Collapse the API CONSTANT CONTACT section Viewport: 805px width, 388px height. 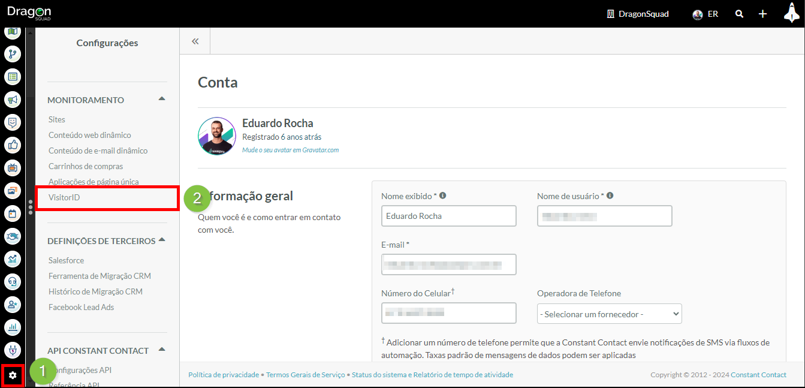[x=161, y=350]
